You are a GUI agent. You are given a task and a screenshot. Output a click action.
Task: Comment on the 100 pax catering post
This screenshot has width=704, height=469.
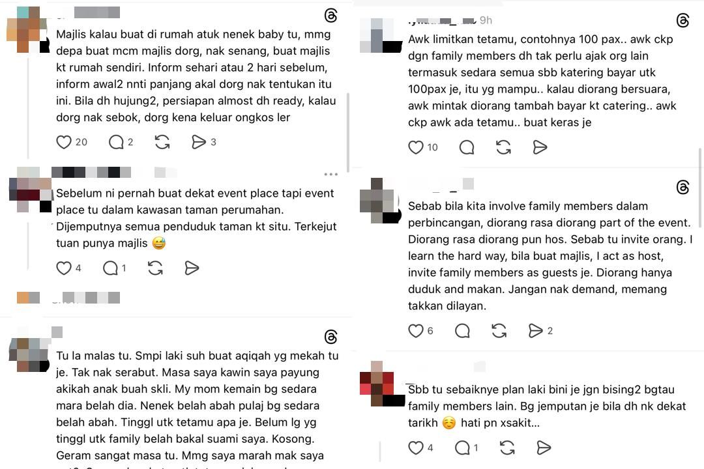pos(467,147)
